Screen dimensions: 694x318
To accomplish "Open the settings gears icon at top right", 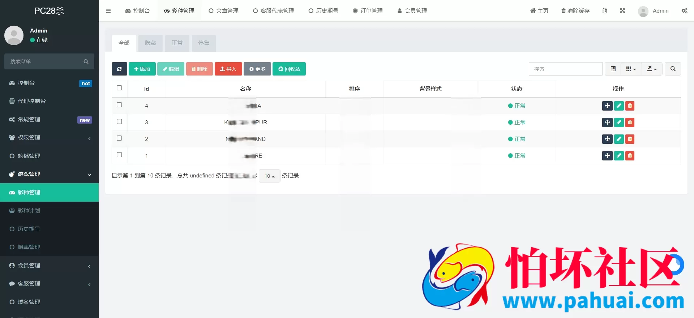I will 685,11.
